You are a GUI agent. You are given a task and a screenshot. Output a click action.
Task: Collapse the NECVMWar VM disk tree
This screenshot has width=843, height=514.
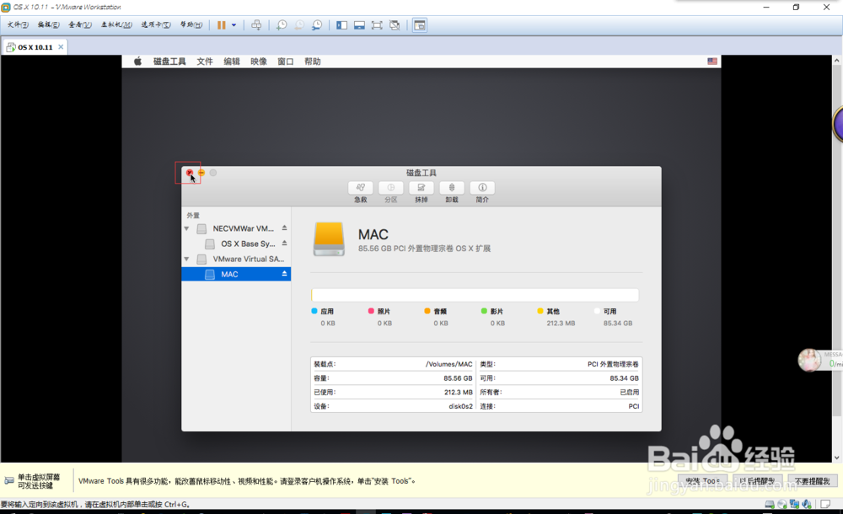(x=186, y=228)
